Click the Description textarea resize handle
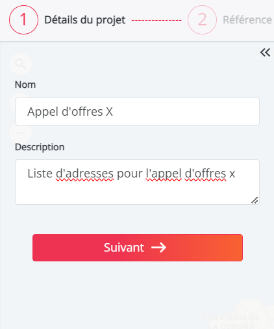This screenshot has width=274, height=329. click(255, 200)
